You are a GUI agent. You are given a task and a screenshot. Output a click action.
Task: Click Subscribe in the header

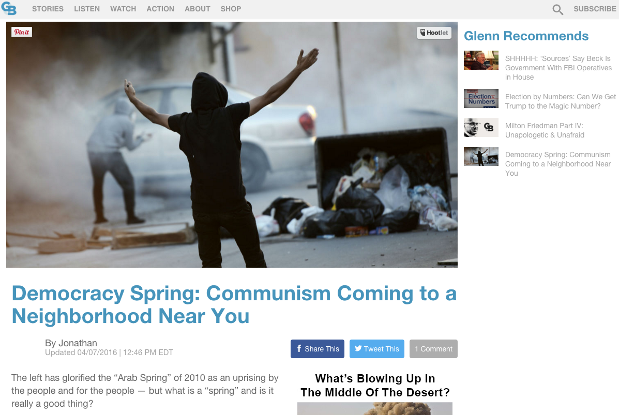595,9
